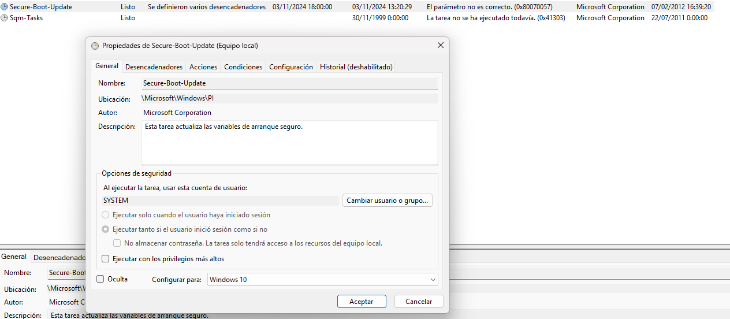The height and width of the screenshot is (319, 730).
Task: Switch to the Configuración tab
Action: coord(291,67)
